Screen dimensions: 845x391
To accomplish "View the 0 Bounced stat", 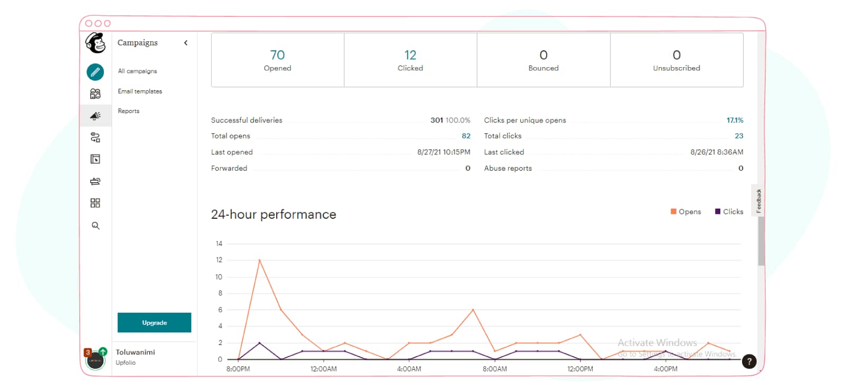I will click(x=543, y=60).
